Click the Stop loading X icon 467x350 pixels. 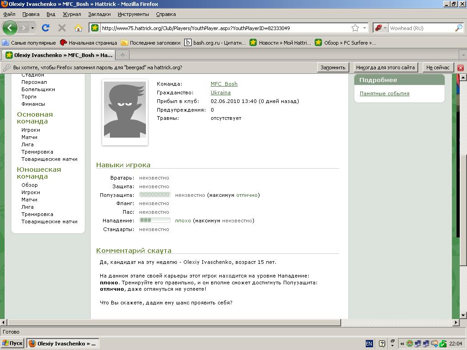(62, 28)
